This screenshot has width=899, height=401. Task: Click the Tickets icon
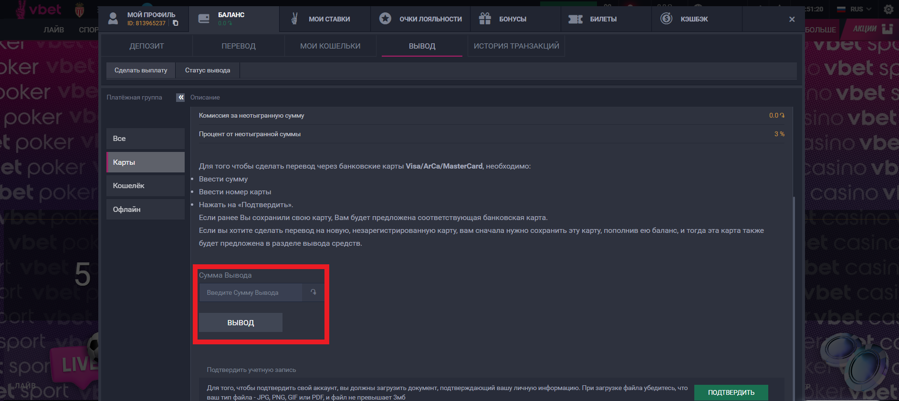click(x=575, y=19)
